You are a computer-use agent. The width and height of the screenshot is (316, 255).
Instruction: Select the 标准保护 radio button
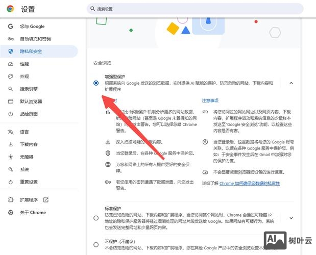click(x=96, y=218)
